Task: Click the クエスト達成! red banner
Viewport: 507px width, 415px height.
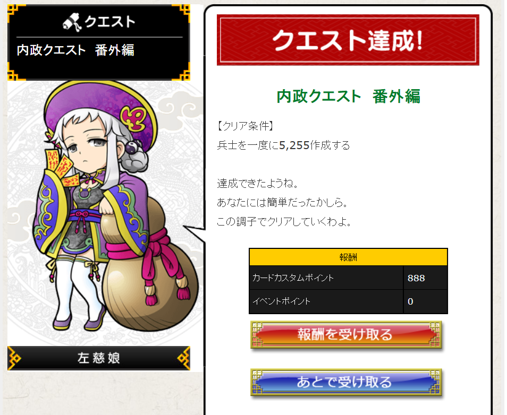Action: tap(348, 40)
